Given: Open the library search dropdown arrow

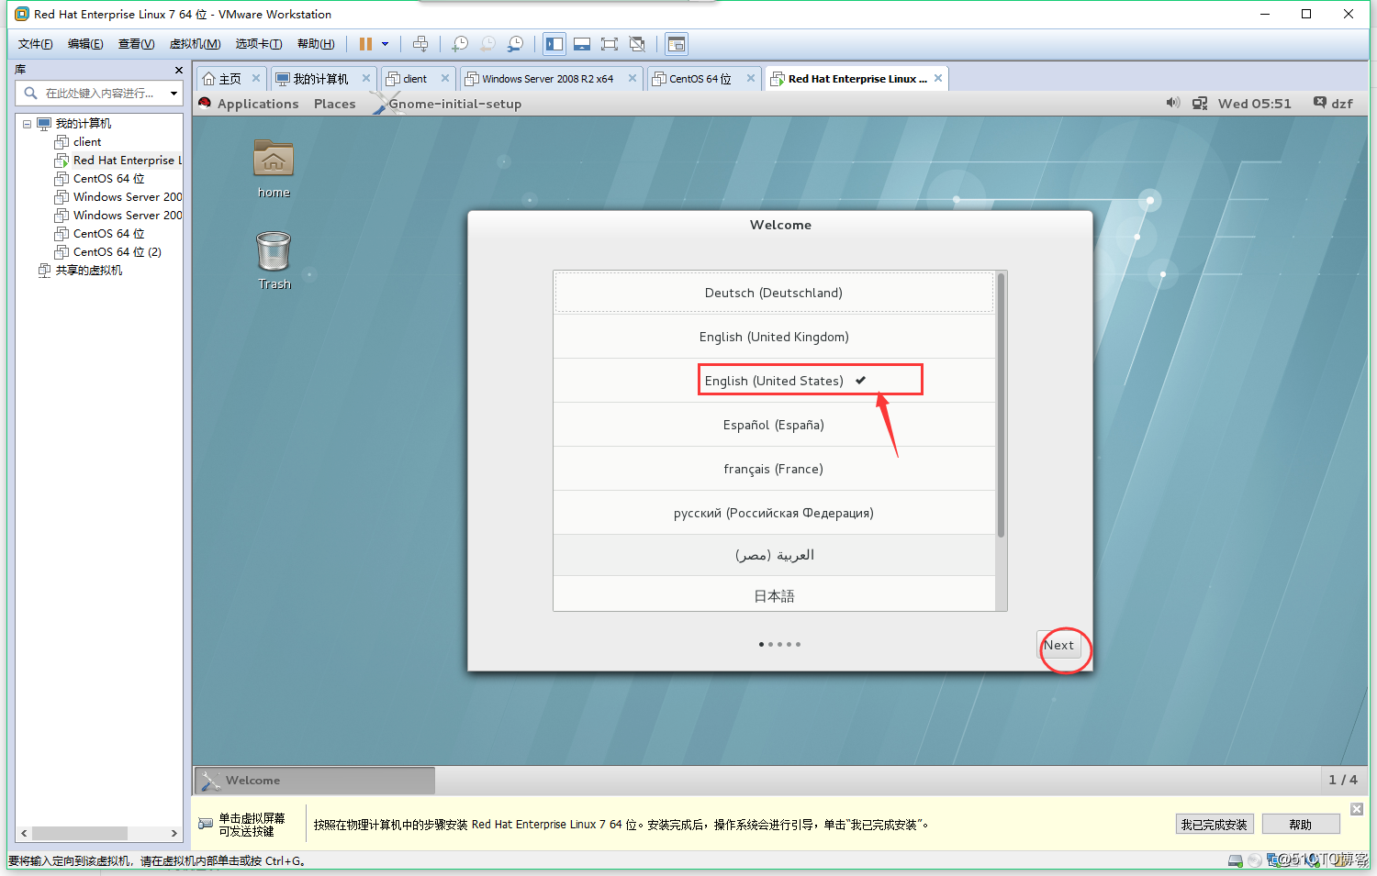Looking at the screenshot, I should (174, 93).
